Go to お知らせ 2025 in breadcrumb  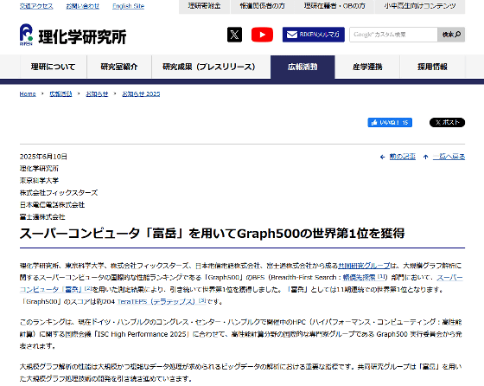click(141, 94)
